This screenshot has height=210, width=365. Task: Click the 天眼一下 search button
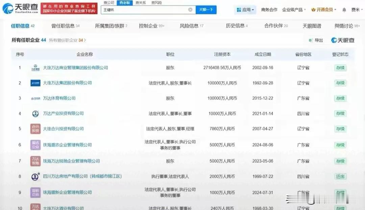[206, 10]
